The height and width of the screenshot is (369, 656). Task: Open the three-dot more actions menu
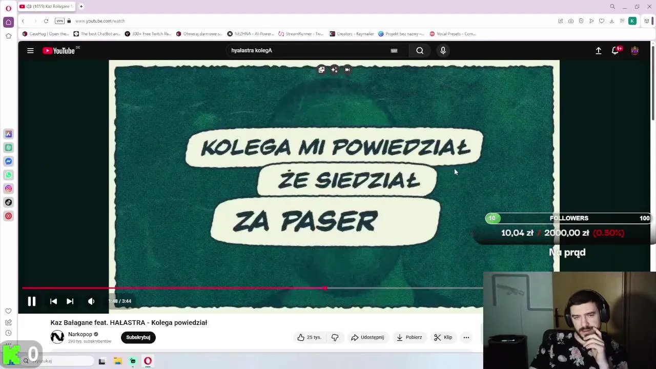(466, 337)
